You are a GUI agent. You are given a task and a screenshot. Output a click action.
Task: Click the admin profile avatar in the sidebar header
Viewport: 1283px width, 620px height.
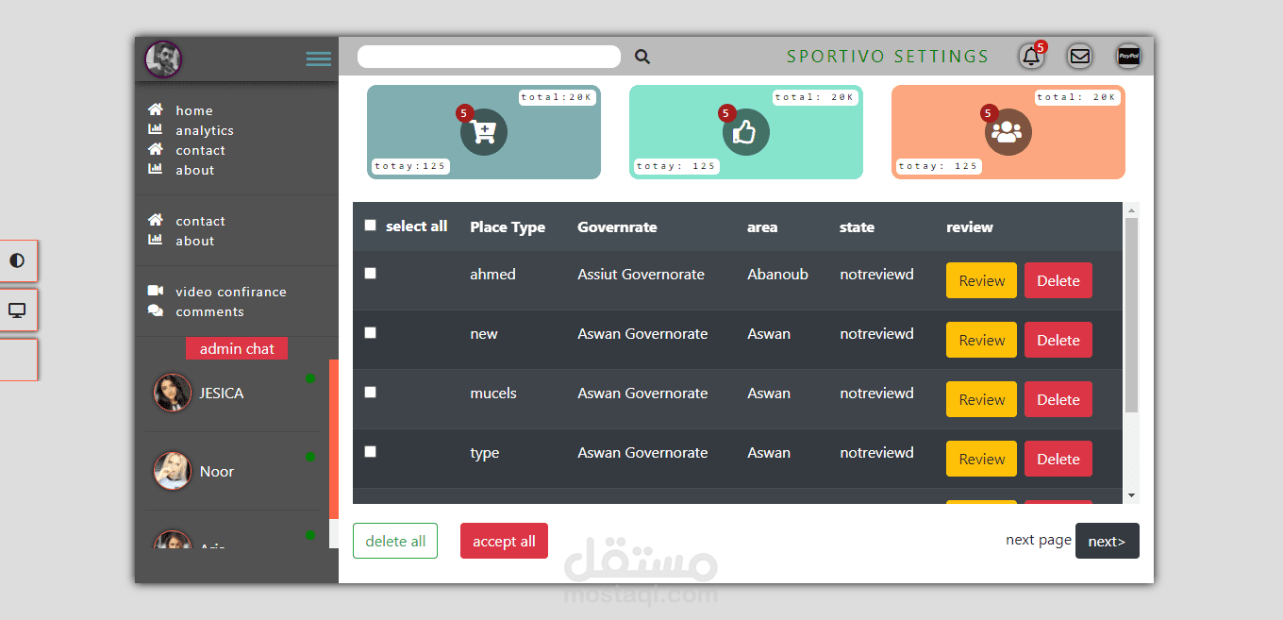(x=163, y=59)
